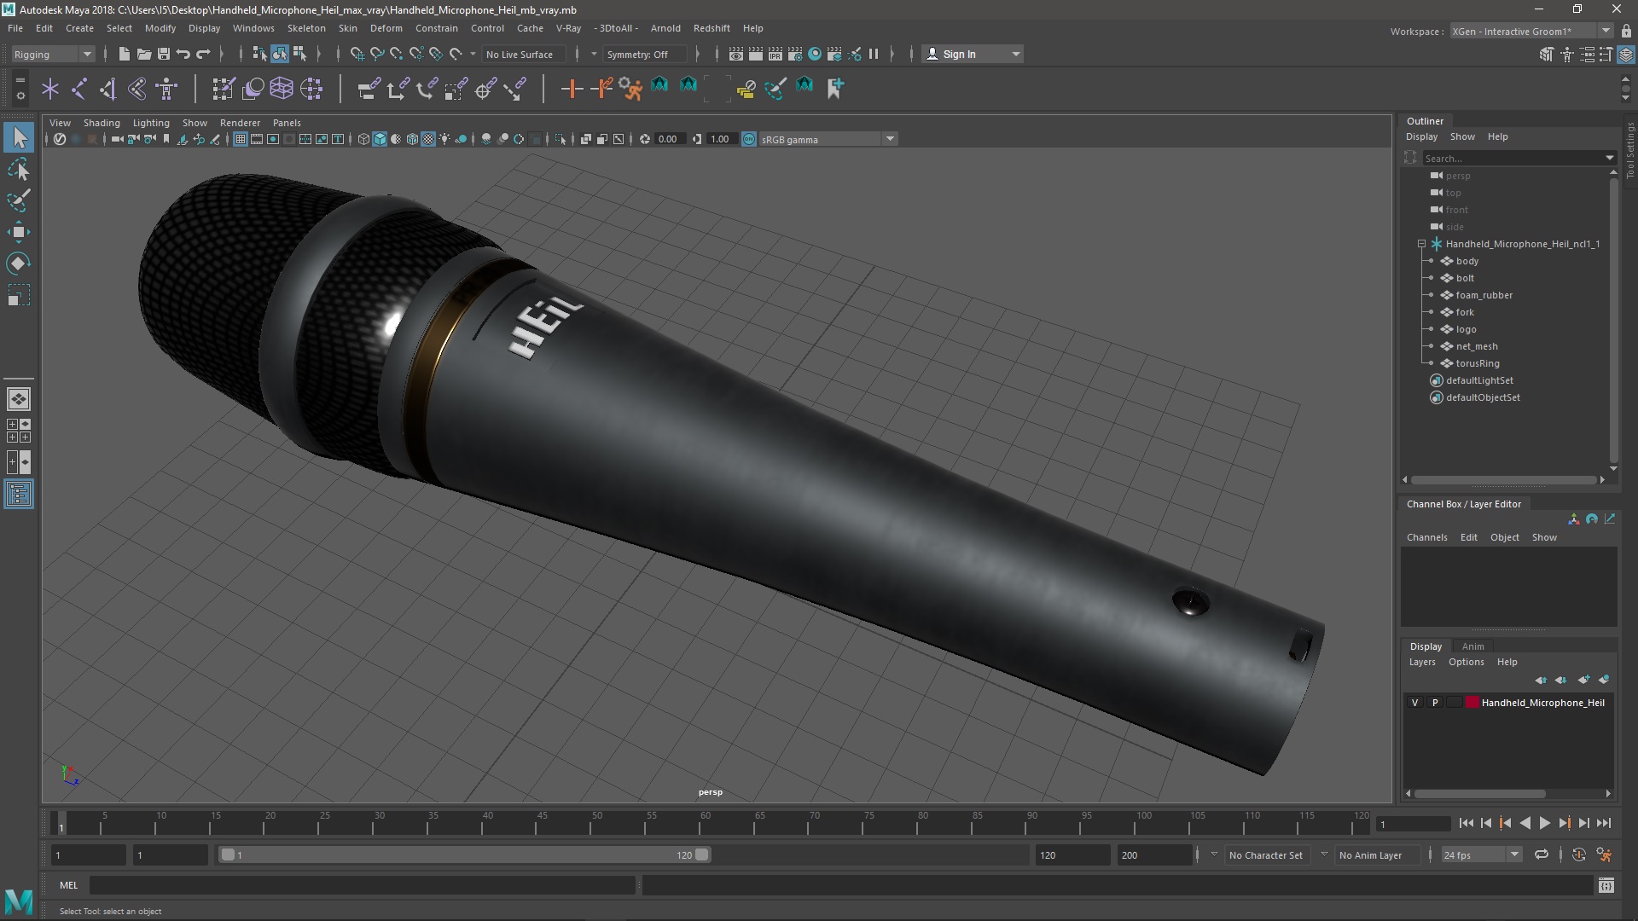Select the Rotate tool in toolbox
This screenshot has width=1638, height=921.
tap(18, 264)
